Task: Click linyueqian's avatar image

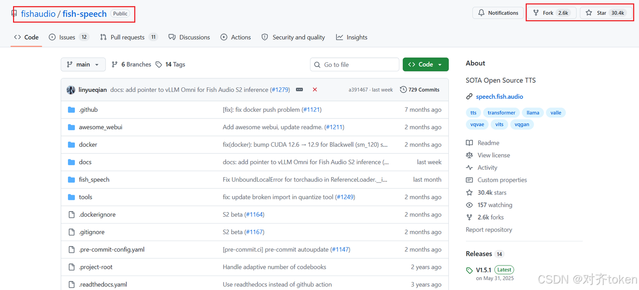Action: 71,90
